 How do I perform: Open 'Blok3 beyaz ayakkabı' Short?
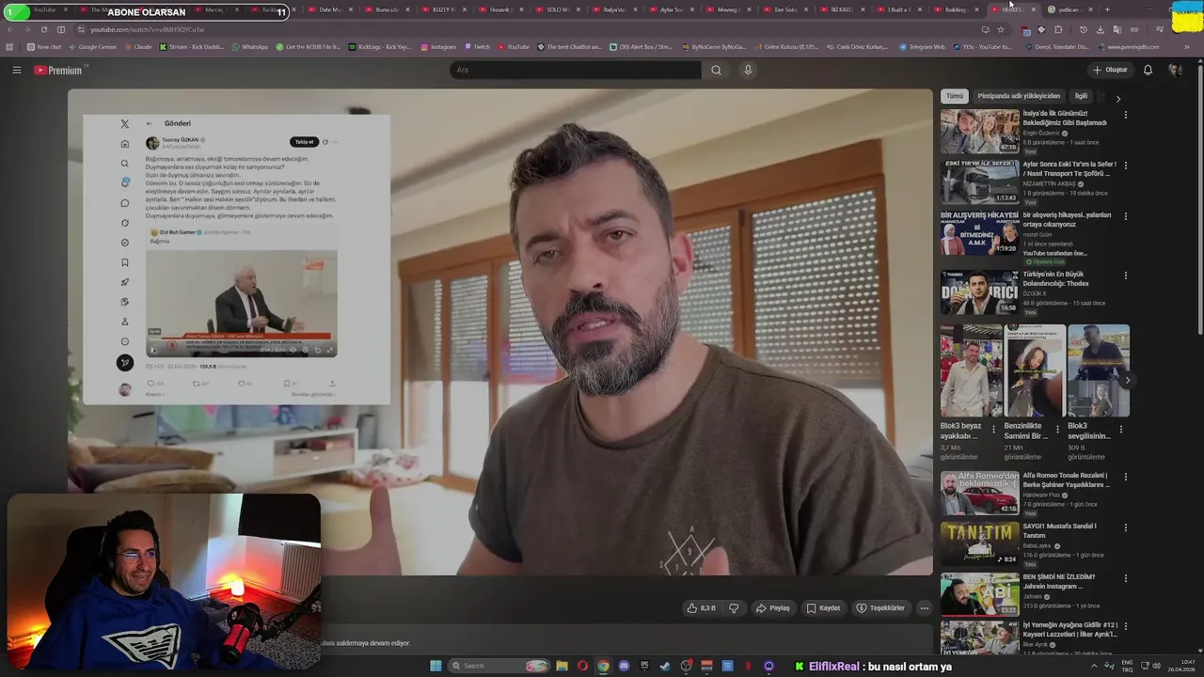pyautogui.click(x=972, y=370)
